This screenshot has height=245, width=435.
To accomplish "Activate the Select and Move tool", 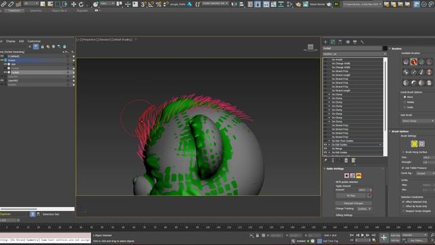I will coord(73,4).
